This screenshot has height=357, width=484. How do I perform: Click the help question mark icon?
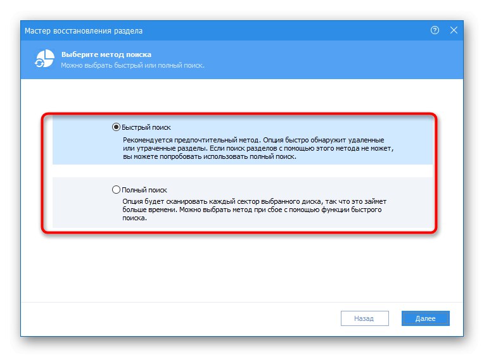tap(435, 30)
